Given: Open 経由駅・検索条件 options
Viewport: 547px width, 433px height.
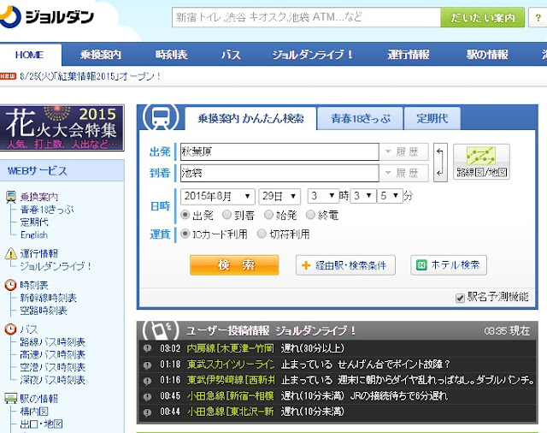Looking at the screenshot, I should pos(345,265).
